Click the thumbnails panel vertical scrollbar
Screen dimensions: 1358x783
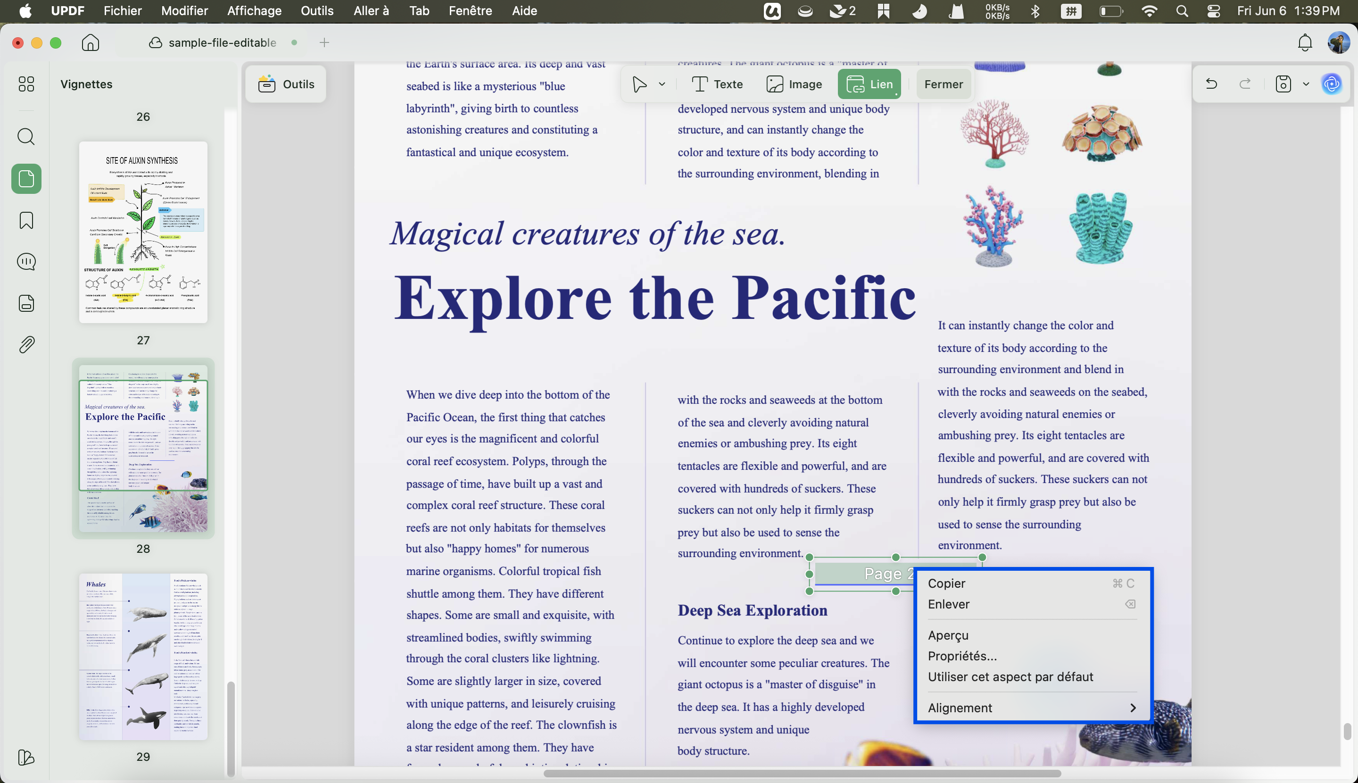(x=231, y=729)
